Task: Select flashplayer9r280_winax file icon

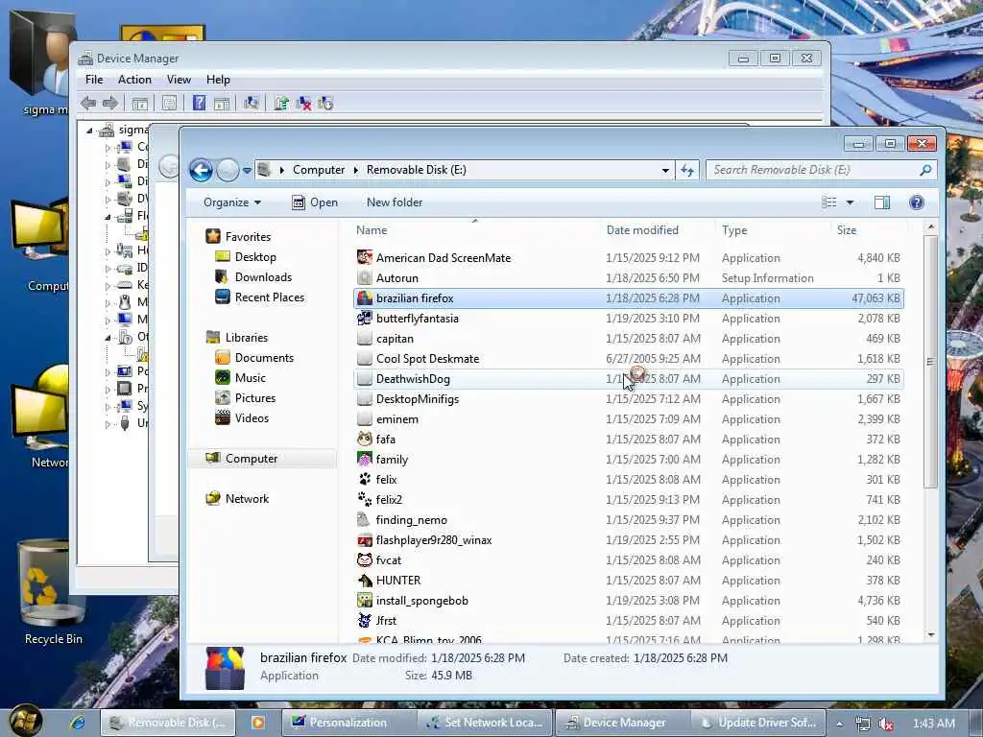Action: coord(365,540)
